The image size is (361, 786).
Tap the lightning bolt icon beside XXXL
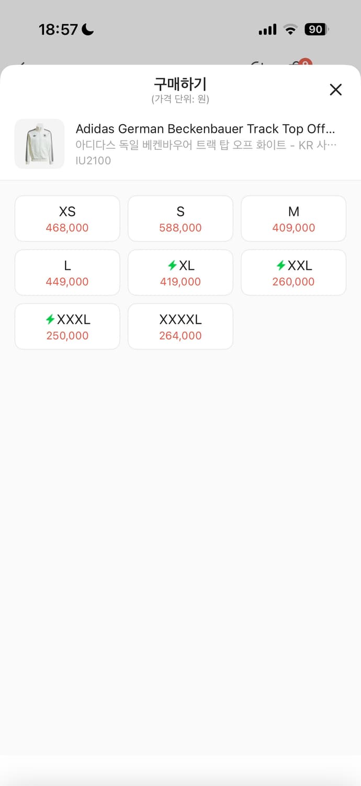click(x=51, y=319)
